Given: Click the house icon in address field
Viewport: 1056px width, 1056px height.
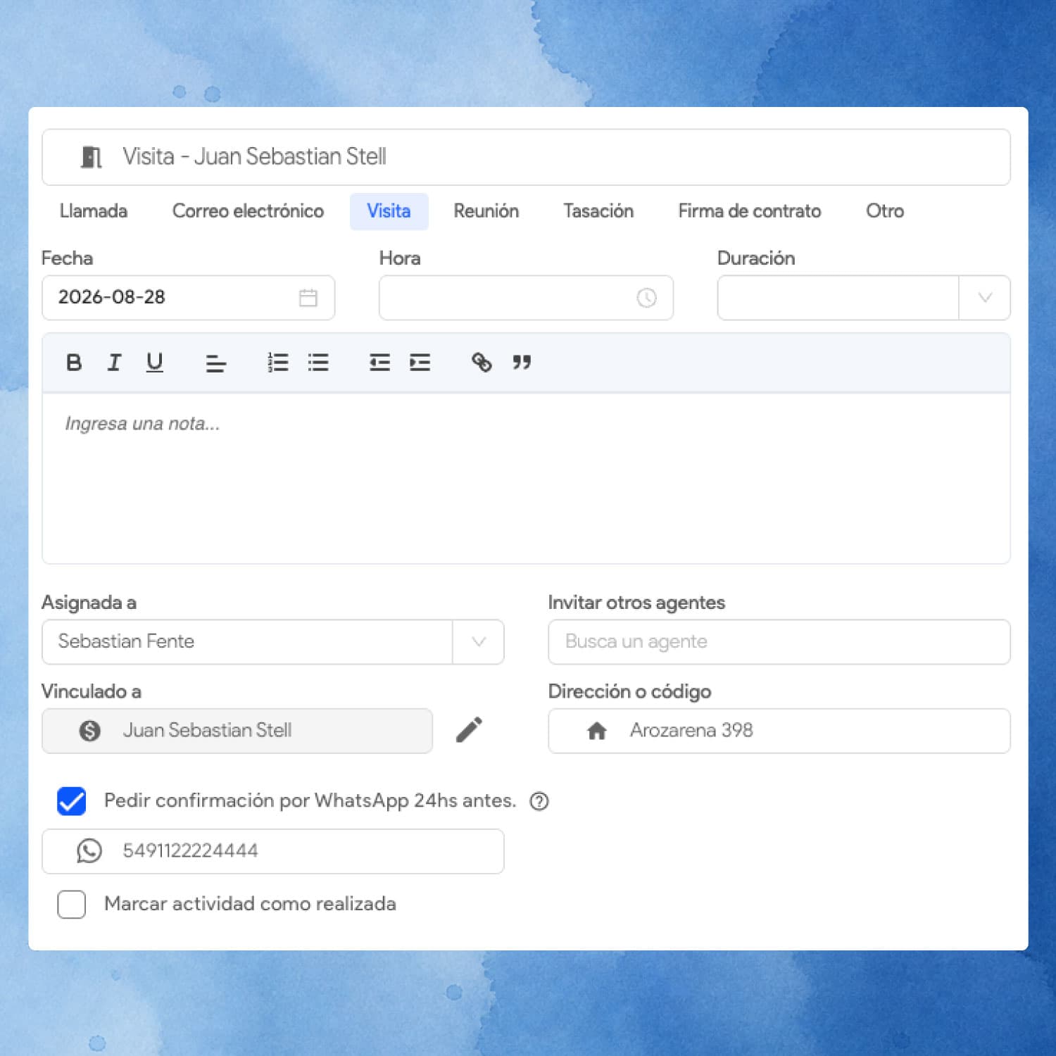Looking at the screenshot, I should [597, 731].
